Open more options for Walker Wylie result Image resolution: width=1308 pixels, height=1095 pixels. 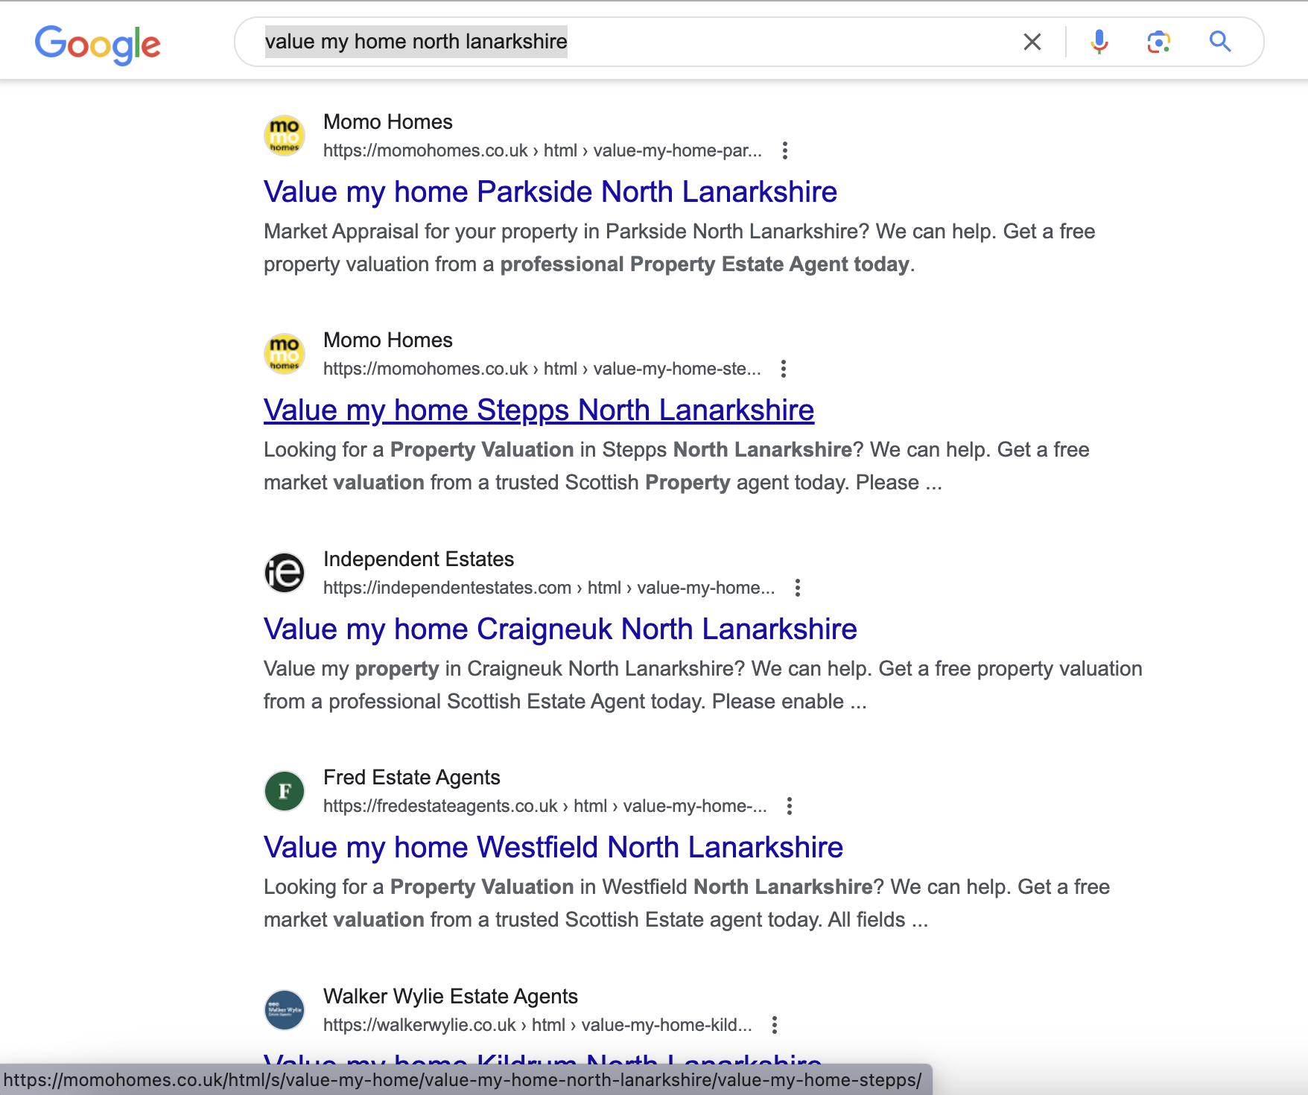pyautogui.click(x=775, y=1025)
